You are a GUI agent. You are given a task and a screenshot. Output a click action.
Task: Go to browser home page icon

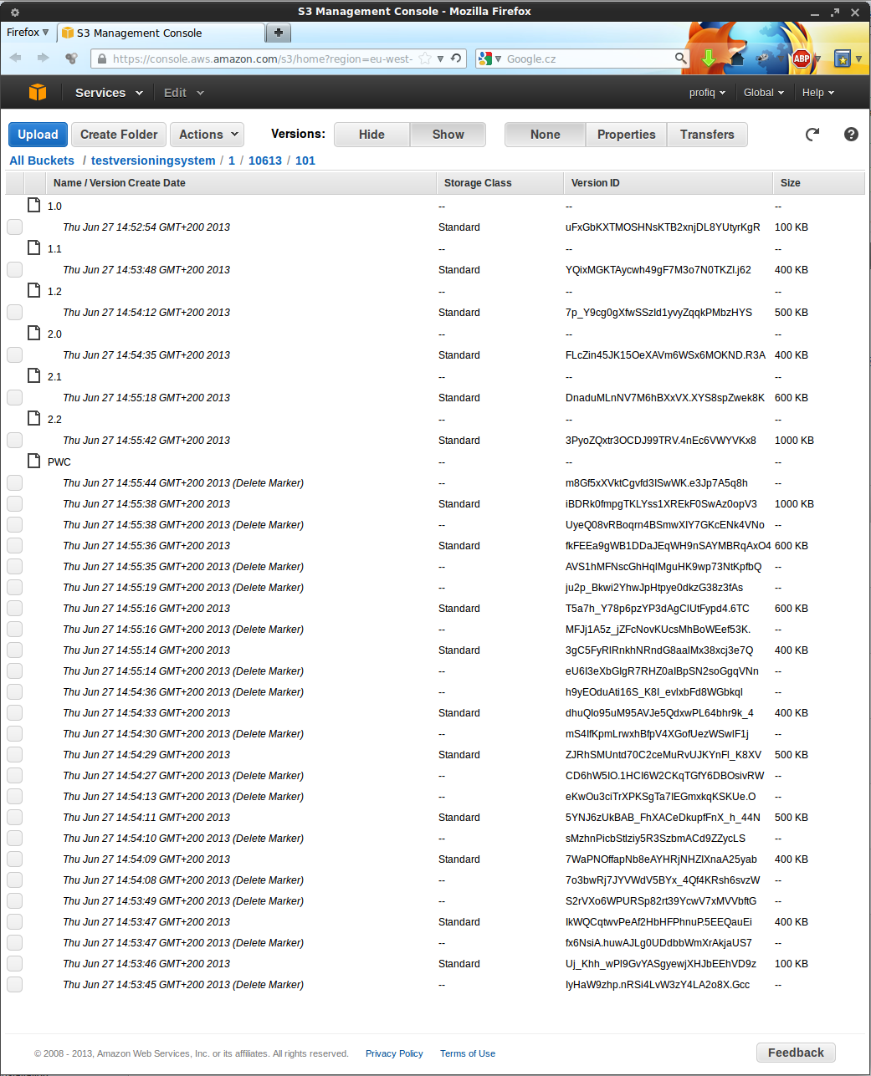coord(737,59)
